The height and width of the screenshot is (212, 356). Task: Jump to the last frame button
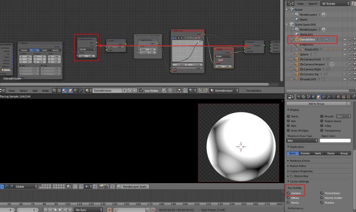click(x=70, y=210)
